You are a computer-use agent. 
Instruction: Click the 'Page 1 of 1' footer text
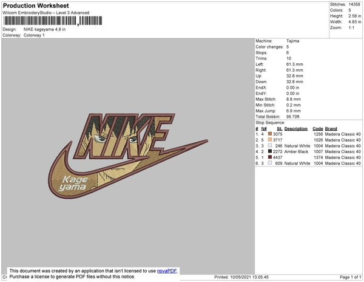point(350,277)
